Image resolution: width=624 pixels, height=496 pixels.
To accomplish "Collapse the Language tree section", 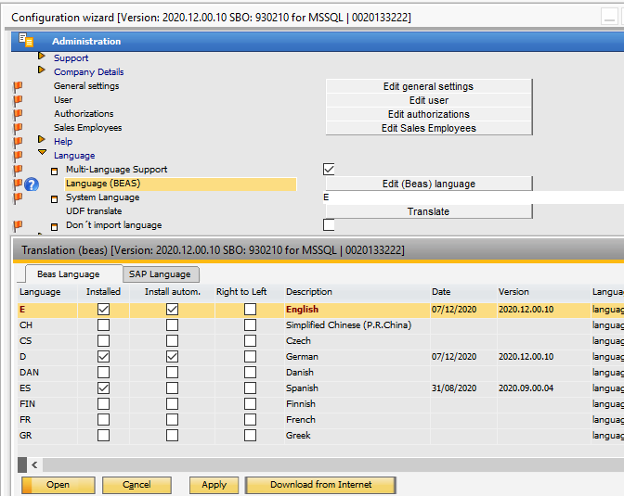I will (x=42, y=155).
